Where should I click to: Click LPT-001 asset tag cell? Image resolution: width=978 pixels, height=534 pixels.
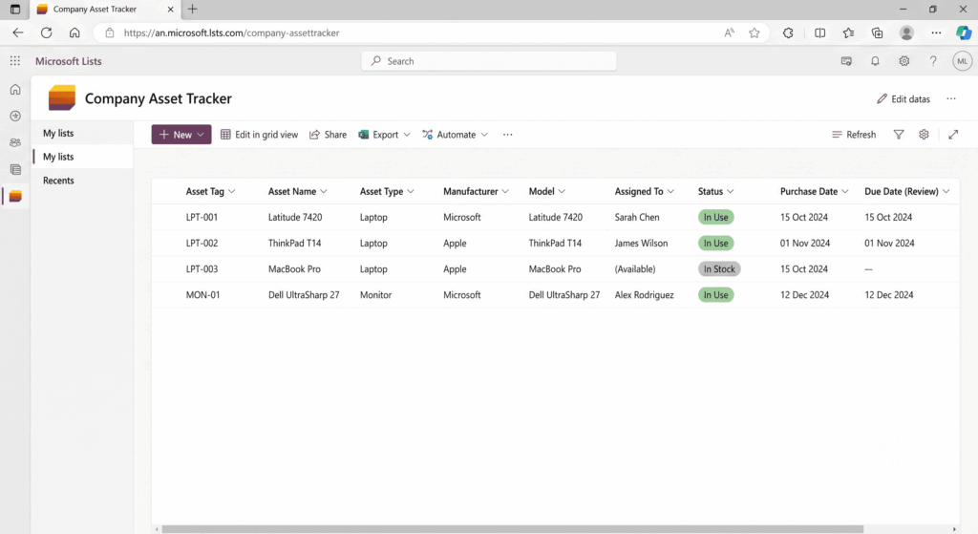(x=202, y=218)
